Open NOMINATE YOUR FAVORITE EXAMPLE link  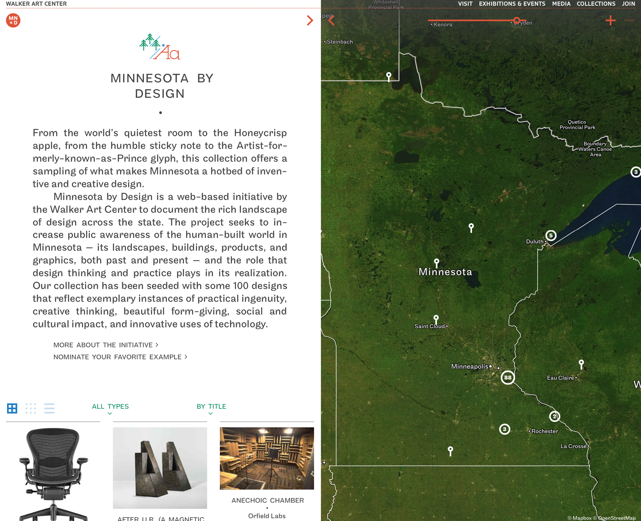click(120, 357)
